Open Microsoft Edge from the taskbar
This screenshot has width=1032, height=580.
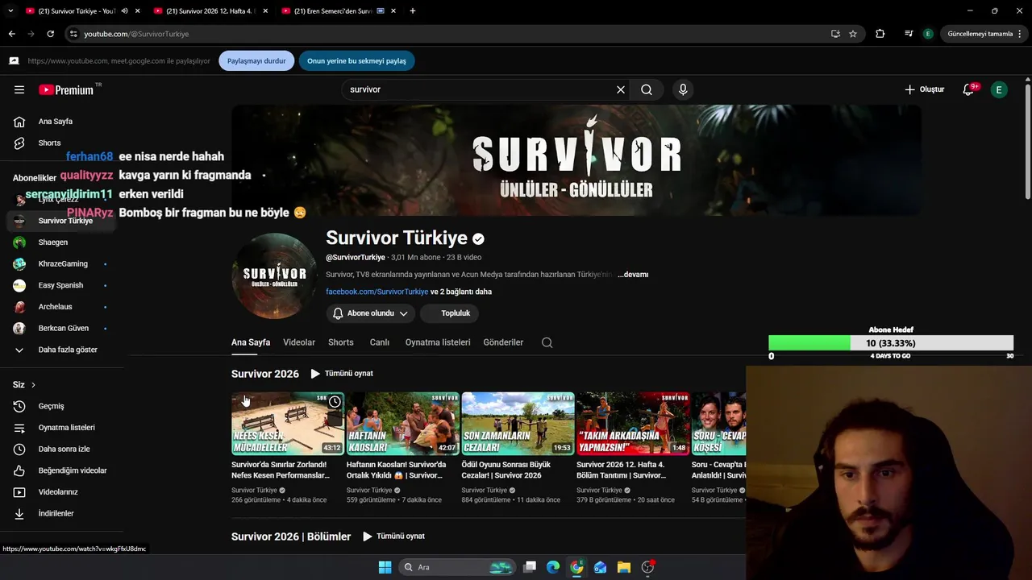point(553,567)
